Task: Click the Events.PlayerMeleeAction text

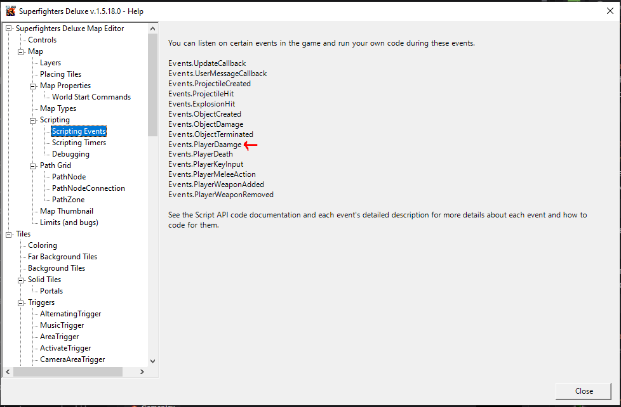Action: coord(212,174)
